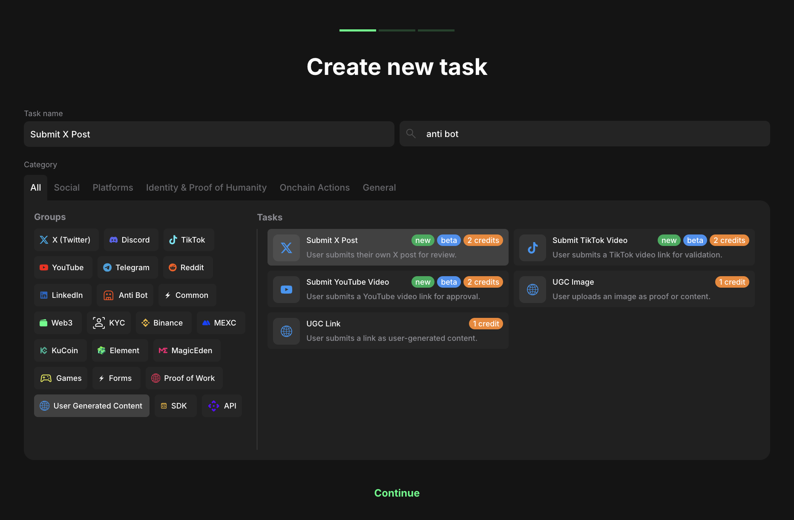Open the KuCoin group
Viewport: 794px width, 520px height.
point(60,351)
